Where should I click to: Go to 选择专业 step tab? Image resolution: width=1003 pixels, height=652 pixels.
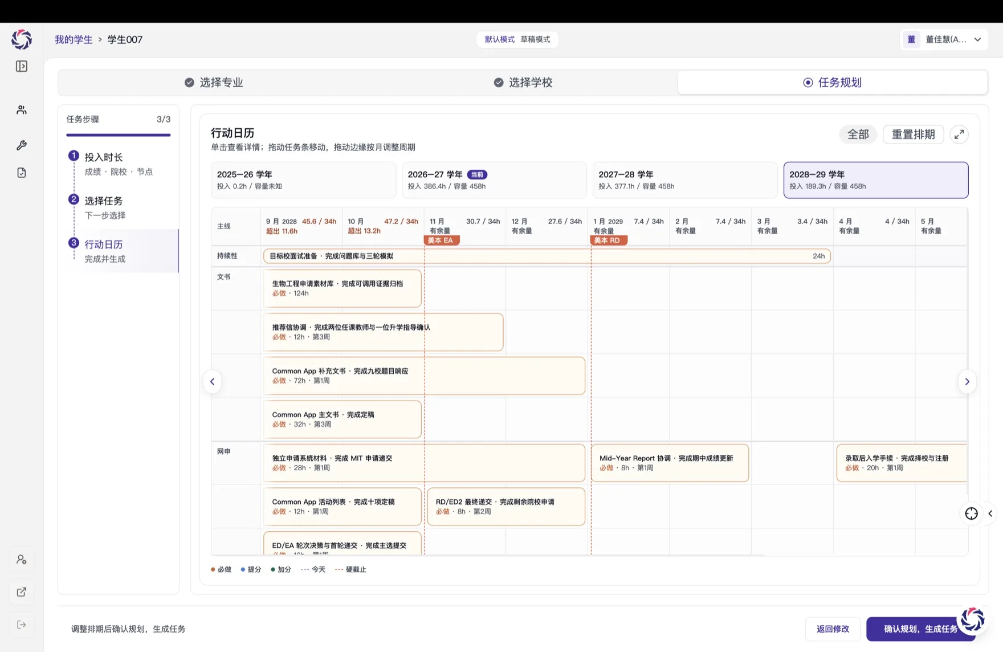click(x=214, y=83)
